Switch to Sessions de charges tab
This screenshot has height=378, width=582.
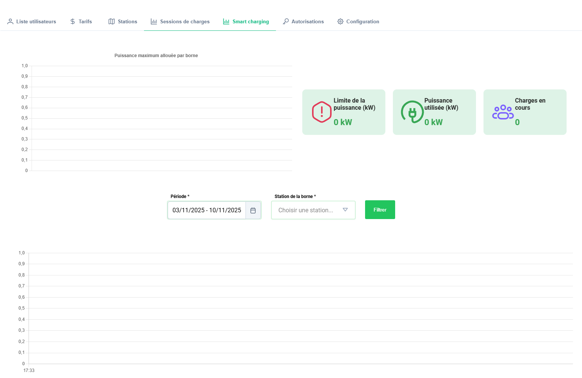tap(185, 21)
